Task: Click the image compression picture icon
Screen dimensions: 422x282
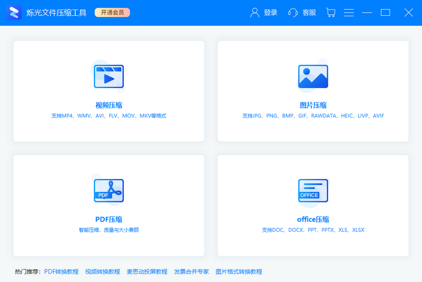Action: [x=313, y=76]
